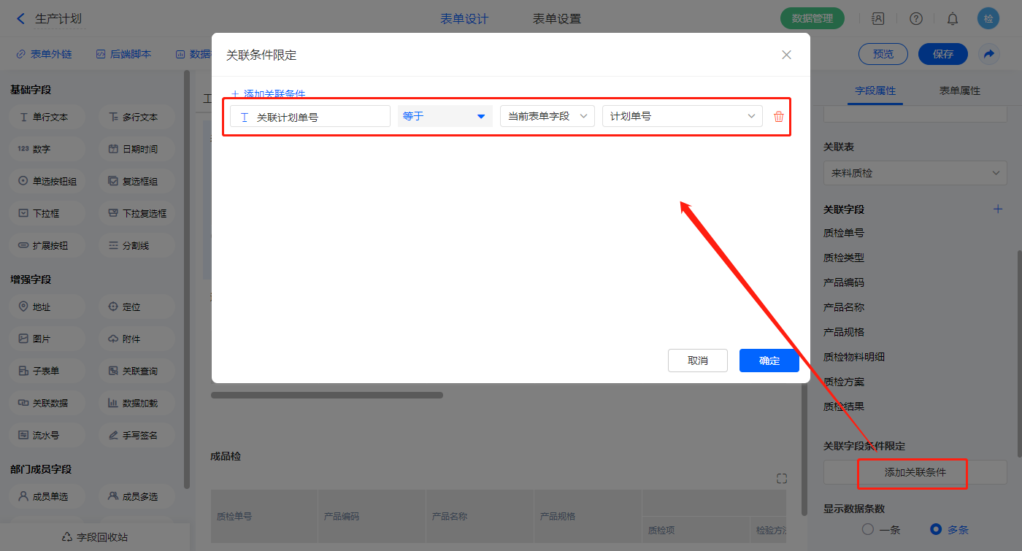Open the notifications bell icon

(953, 19)
